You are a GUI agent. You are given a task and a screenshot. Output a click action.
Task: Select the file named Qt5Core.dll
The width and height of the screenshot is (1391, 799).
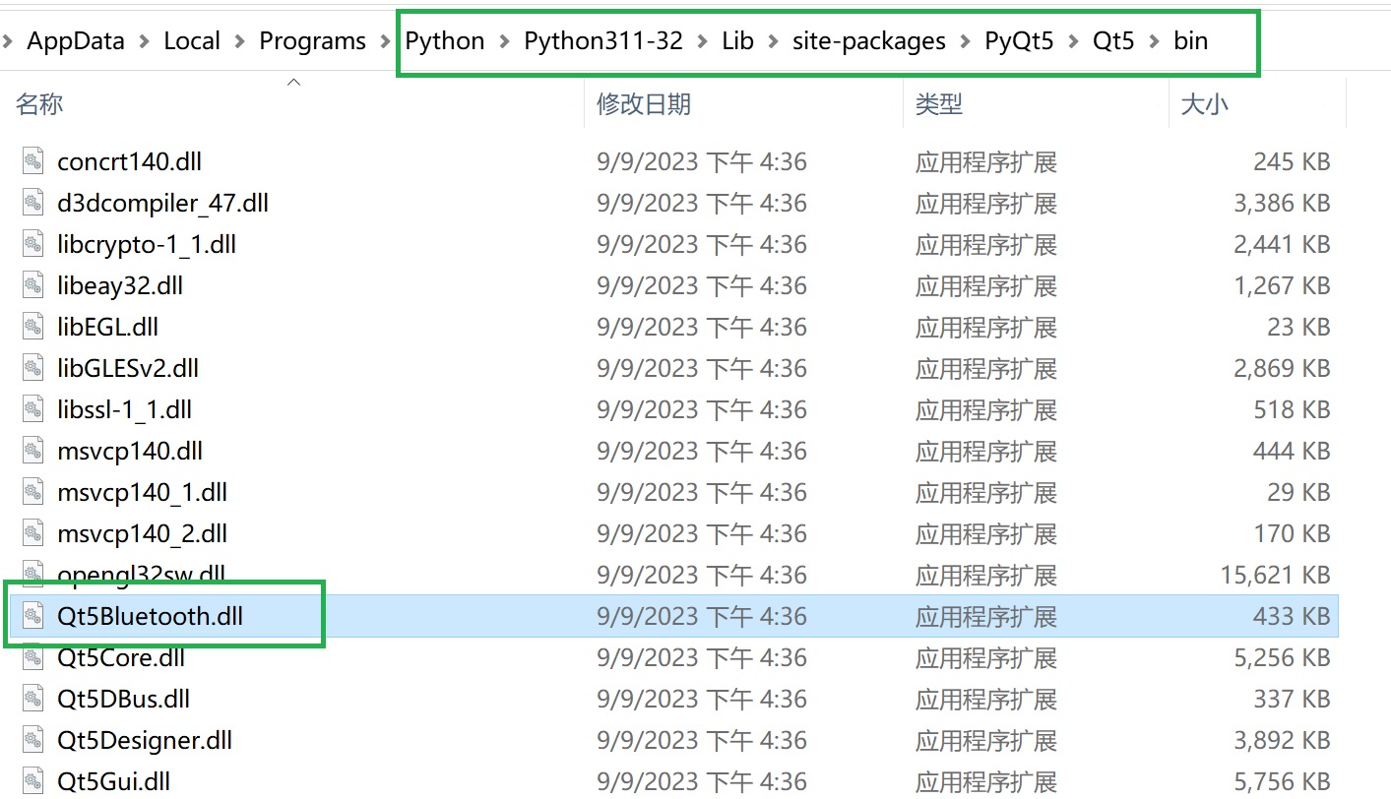[x=121, y=657]
